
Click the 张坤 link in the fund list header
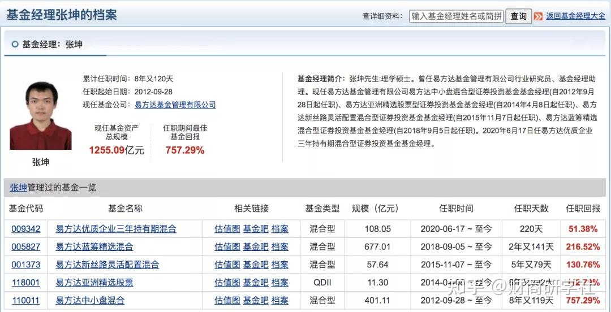18,188
